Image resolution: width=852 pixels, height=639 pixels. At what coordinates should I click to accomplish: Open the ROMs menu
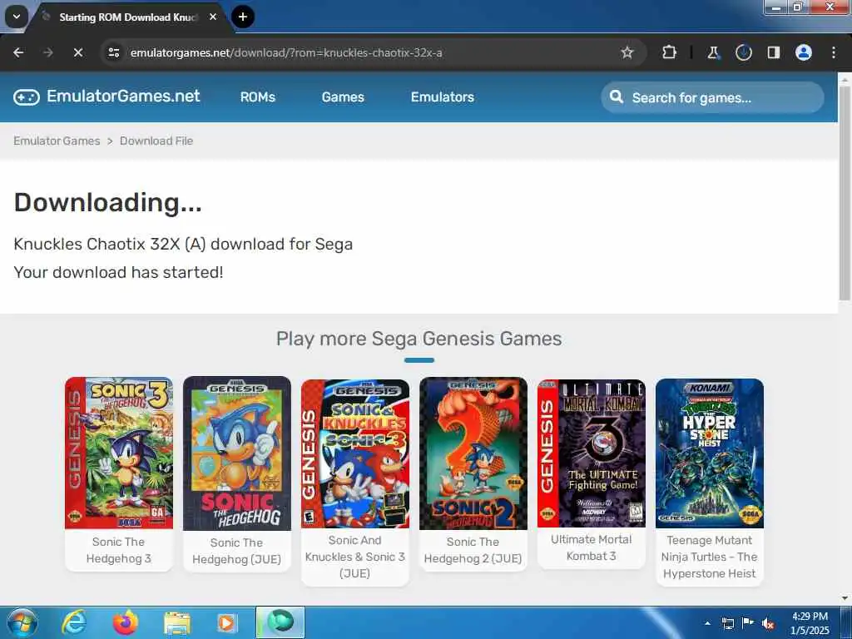[258, 97]
